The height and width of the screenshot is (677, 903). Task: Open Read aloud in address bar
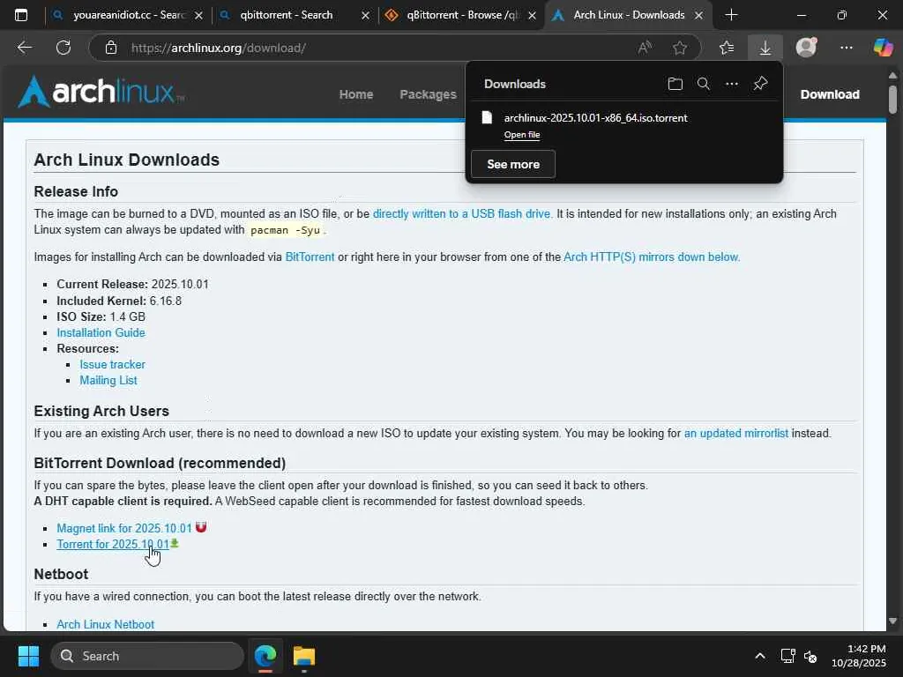645,48
